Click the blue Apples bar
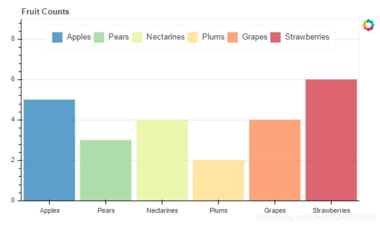The height and width of the screenshot is (226, 380). point(50,150)
